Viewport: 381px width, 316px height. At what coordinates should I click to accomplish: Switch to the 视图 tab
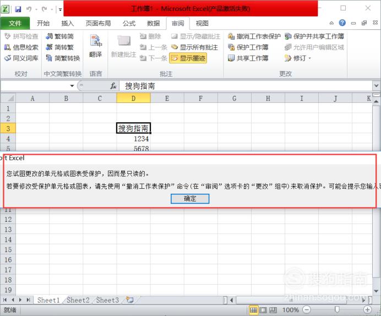pos(202,23)
